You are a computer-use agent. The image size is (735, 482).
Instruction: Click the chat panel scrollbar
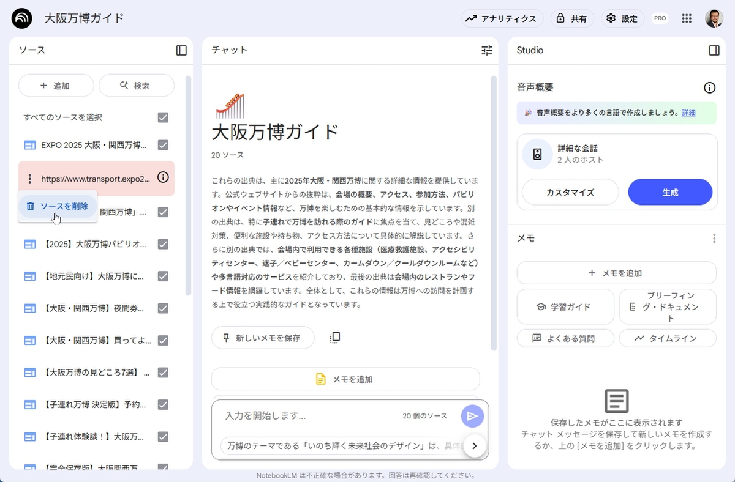coord(494,213)
